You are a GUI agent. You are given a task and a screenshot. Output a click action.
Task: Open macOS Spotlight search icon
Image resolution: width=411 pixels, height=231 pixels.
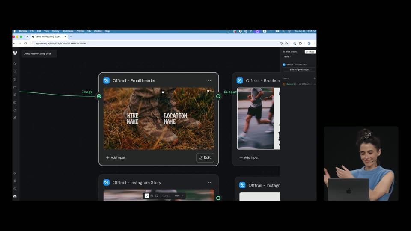click(283, 31)
